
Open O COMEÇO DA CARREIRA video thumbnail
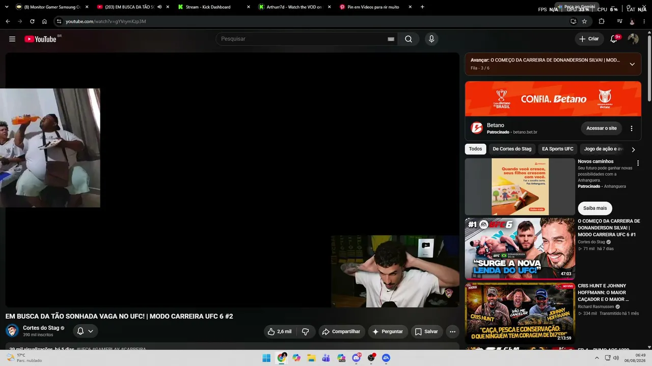520,249
